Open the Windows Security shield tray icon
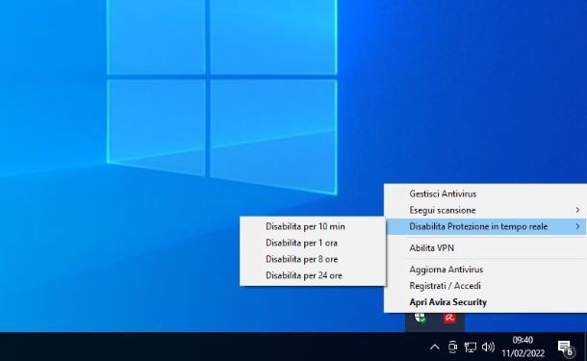 point(420,318)
